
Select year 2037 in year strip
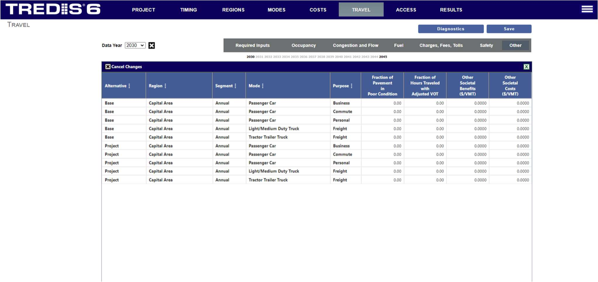pyautogui.click(x=312, y=57)
